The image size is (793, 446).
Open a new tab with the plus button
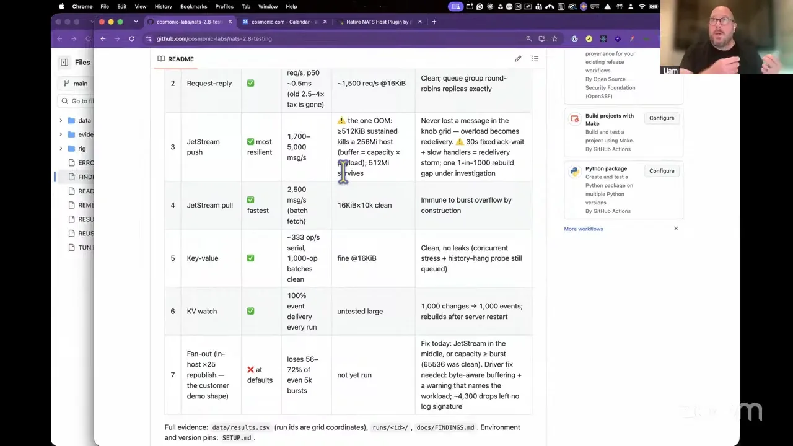click(434, 22)
